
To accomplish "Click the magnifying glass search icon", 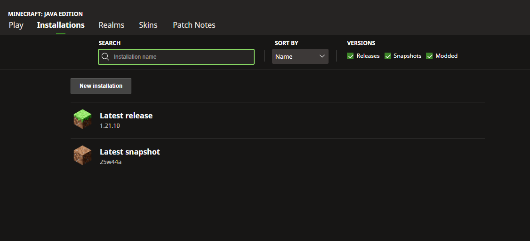I will 105,57.
